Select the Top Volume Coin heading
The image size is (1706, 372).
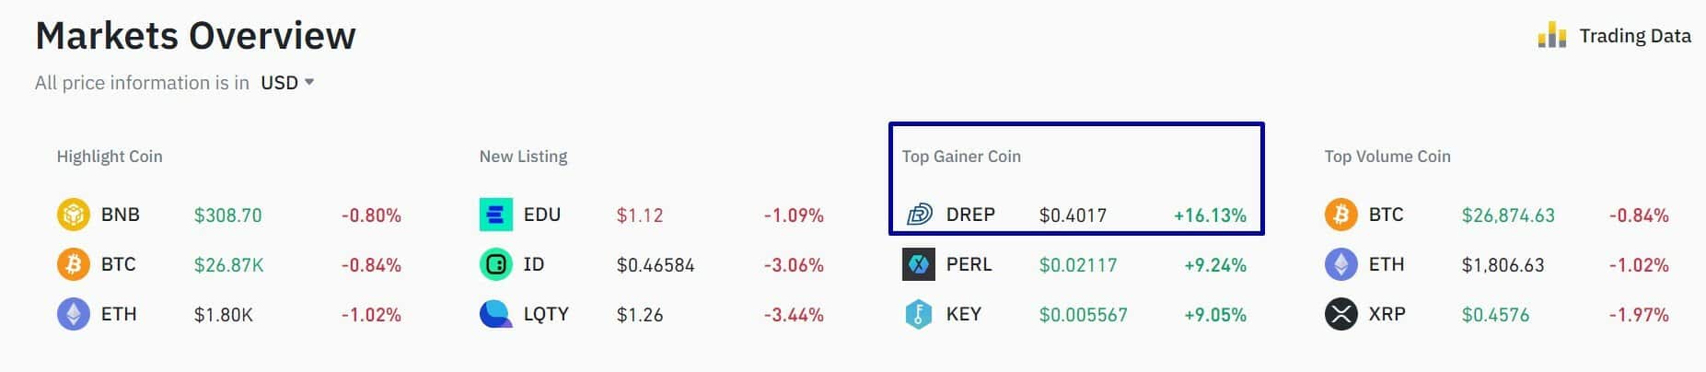point(1387,157)
